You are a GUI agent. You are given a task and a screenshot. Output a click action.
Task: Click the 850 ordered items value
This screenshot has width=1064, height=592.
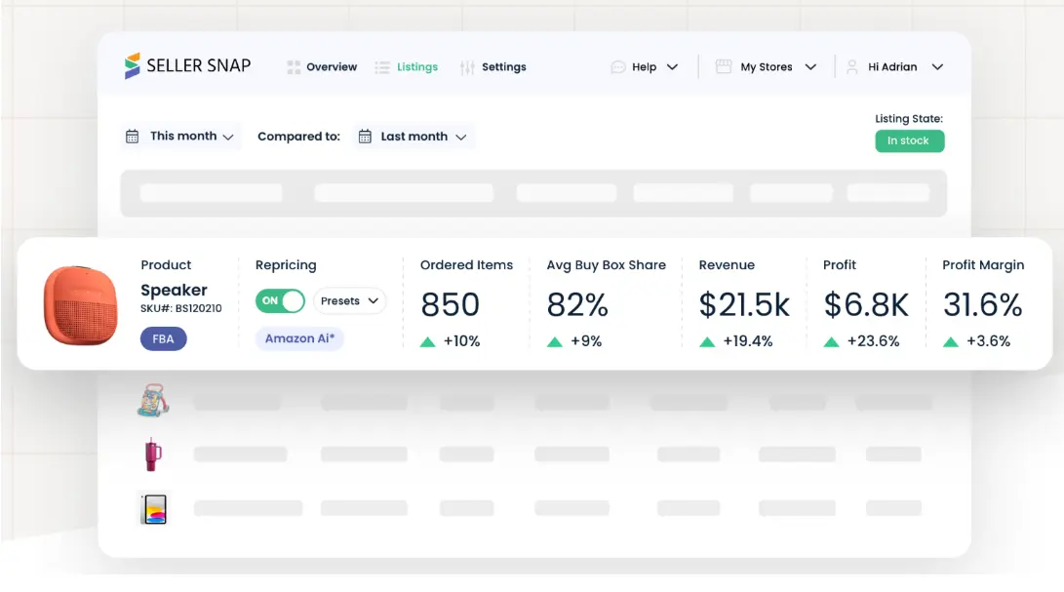coord(450,304)
